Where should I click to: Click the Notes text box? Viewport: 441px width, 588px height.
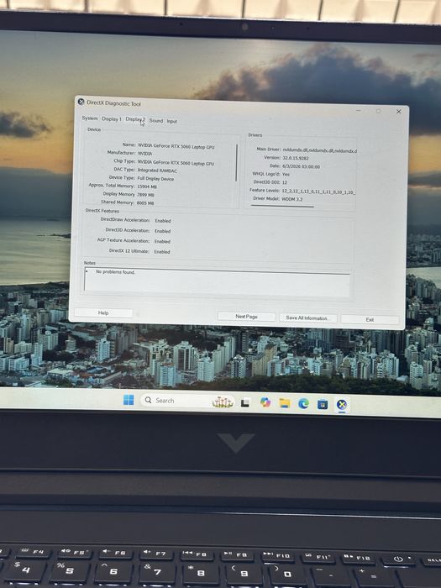217,281
